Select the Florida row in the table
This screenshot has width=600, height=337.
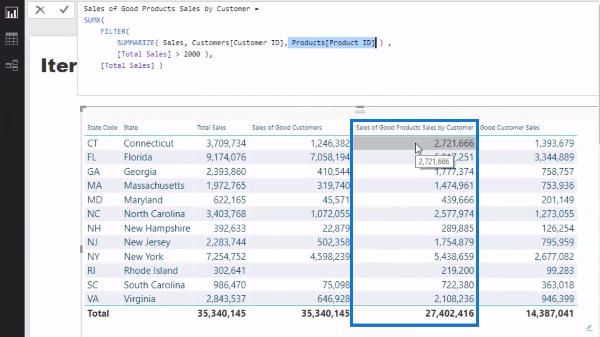coord(331,157)
